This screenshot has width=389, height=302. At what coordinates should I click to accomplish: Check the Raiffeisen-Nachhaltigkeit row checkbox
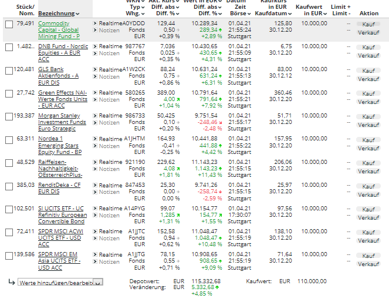[x=9, y=163]
